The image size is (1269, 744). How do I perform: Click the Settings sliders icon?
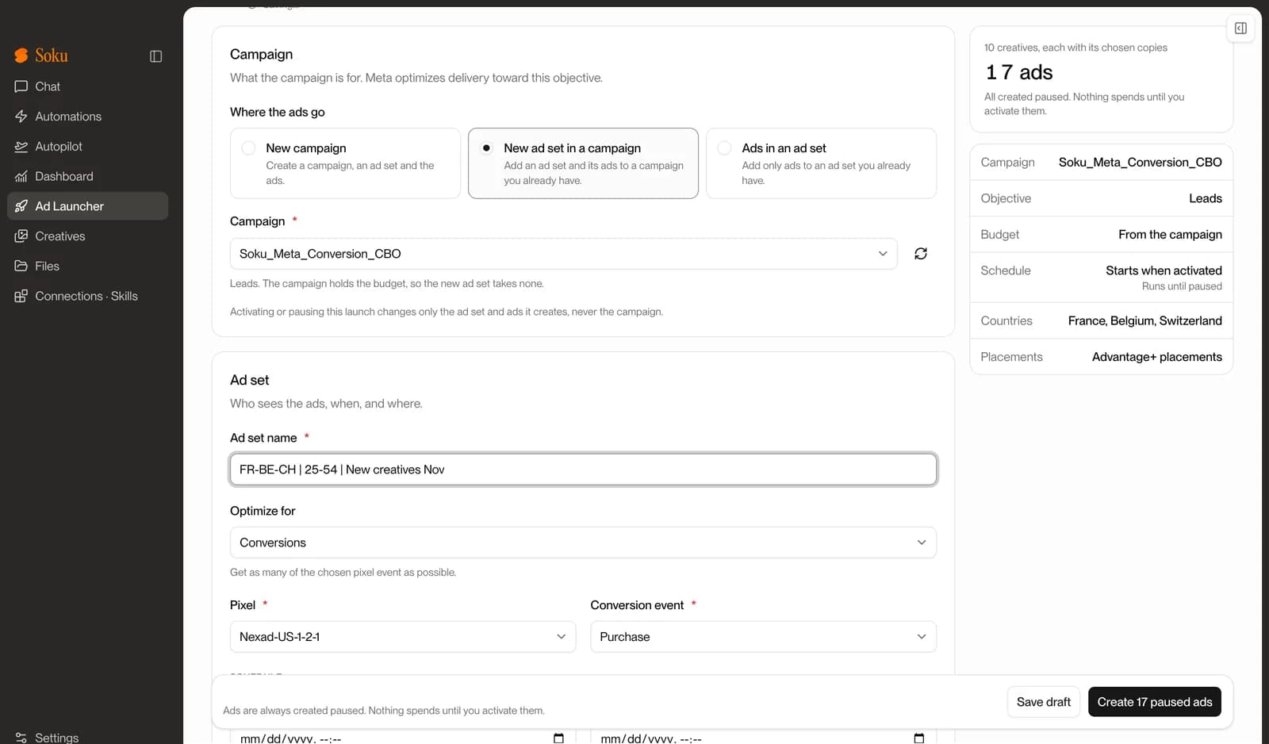[21, 738]
